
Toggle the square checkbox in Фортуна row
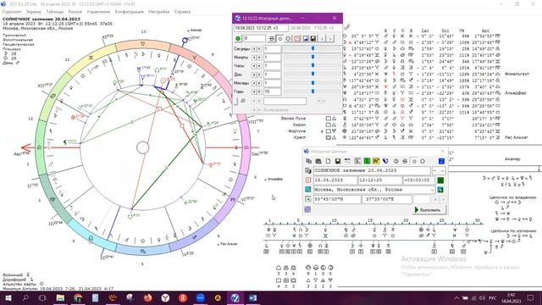click(329, 131)
